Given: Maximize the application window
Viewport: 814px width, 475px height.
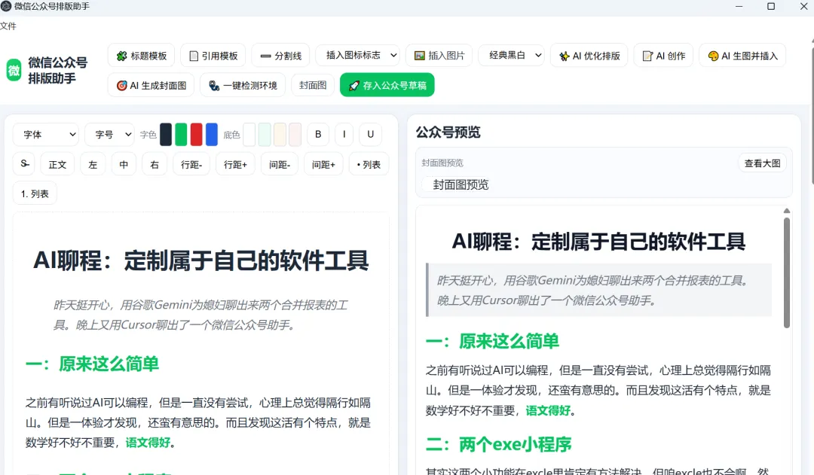Looking at the screenshot, I should click(771, 6).
